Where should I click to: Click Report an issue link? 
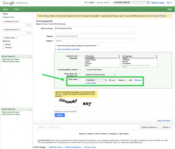pyautogui.click(x=158, y=3)
